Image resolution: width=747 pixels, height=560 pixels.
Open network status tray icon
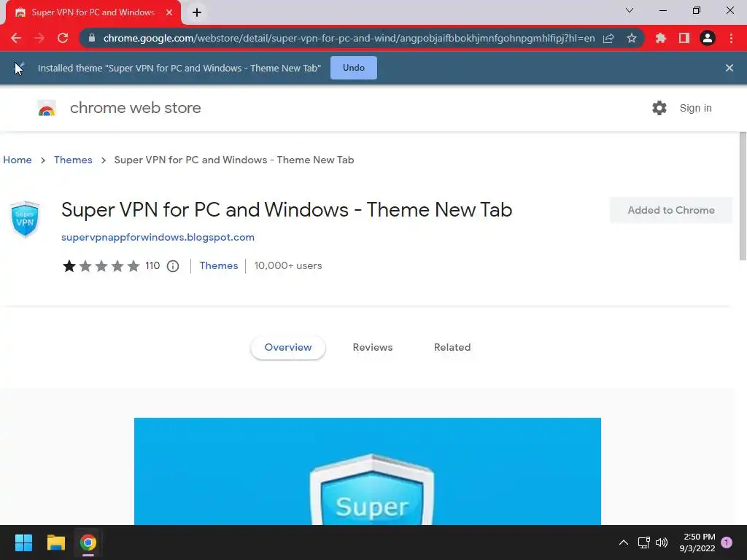[643, 542]
